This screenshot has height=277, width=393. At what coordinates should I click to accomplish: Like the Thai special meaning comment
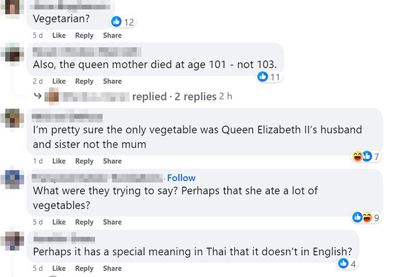point(59,268)
